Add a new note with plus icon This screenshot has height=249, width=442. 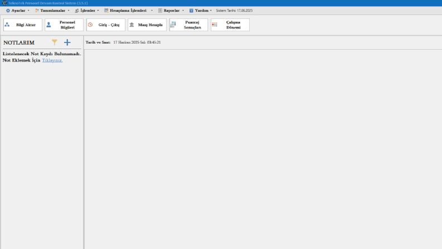(67, 42)
